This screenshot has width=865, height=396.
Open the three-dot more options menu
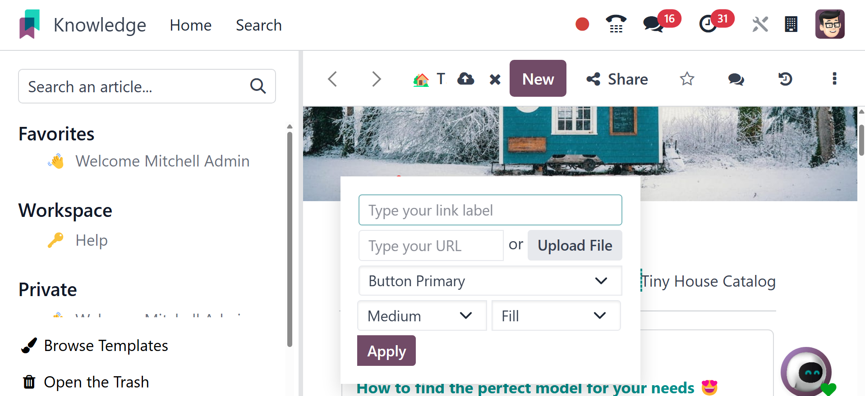click(834, 79)
